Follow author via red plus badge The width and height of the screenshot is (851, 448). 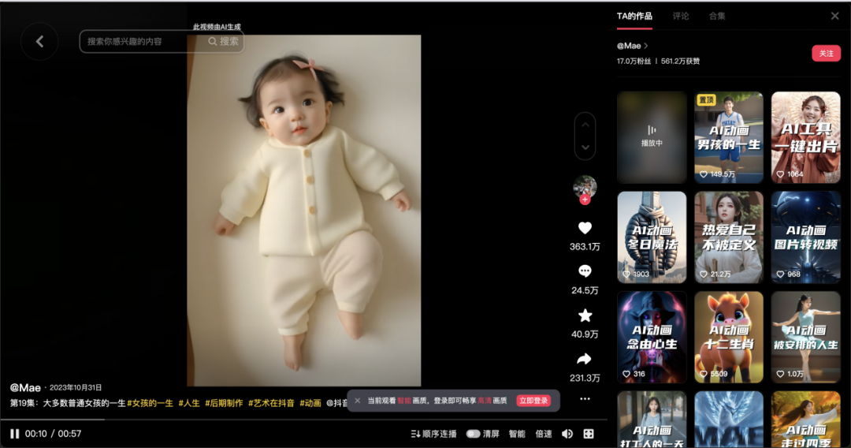(585, 200)
